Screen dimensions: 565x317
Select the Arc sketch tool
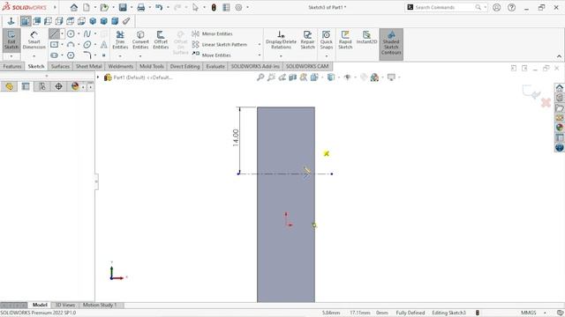71,45
